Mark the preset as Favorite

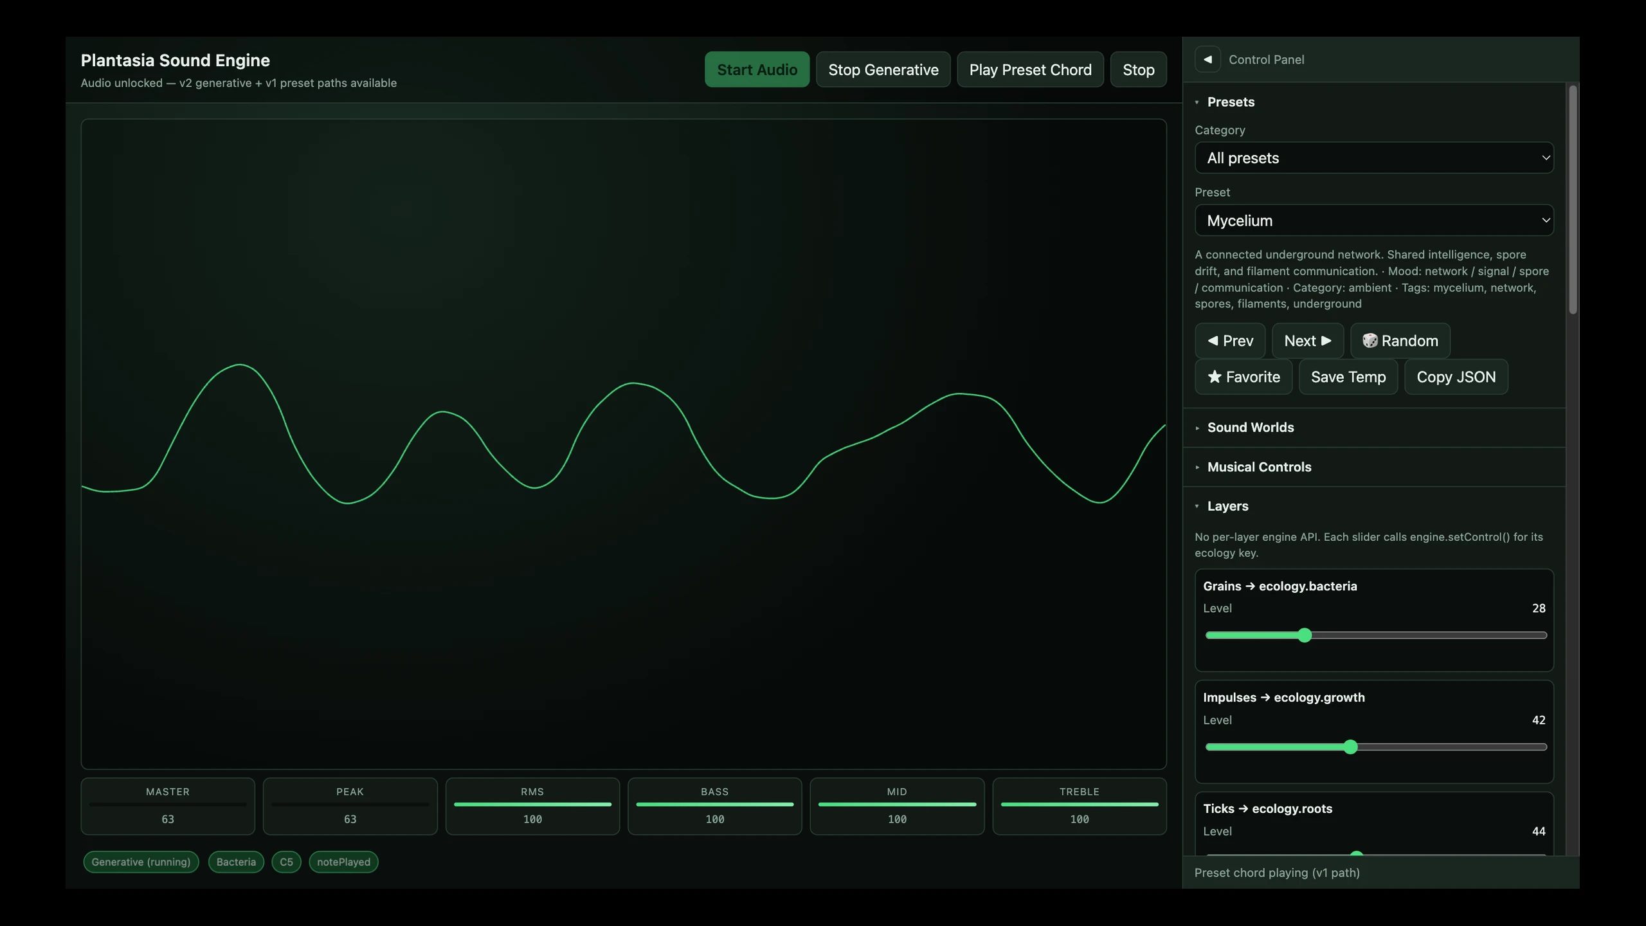coord(1244,377)
